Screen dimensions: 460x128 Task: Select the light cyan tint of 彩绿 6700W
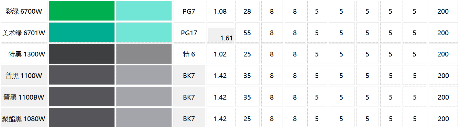(144, 11)
